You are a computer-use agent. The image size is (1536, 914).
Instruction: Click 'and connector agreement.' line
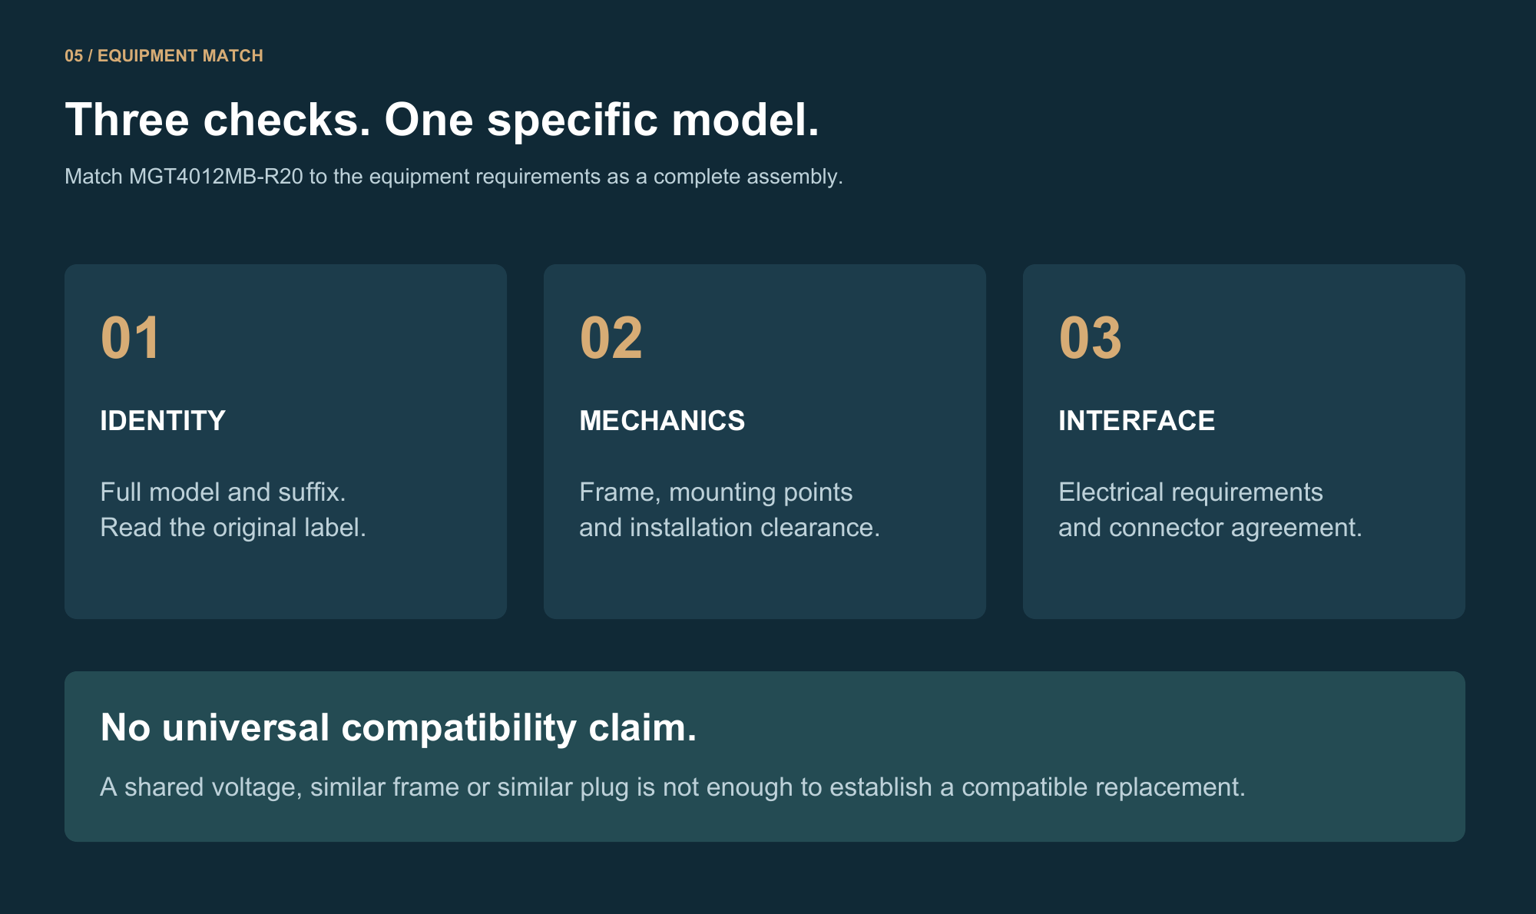pyautogui.click(x=1210, y=527)
